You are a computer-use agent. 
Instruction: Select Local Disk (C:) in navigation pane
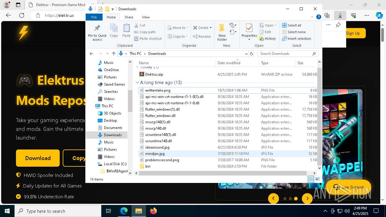pyautogui.click(x=115, y=164)
